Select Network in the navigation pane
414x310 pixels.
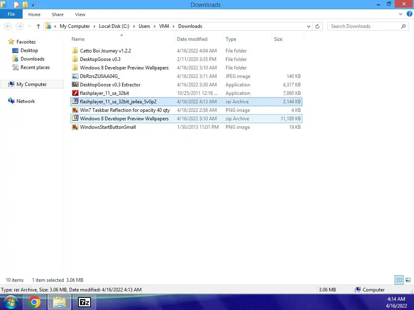25,101
